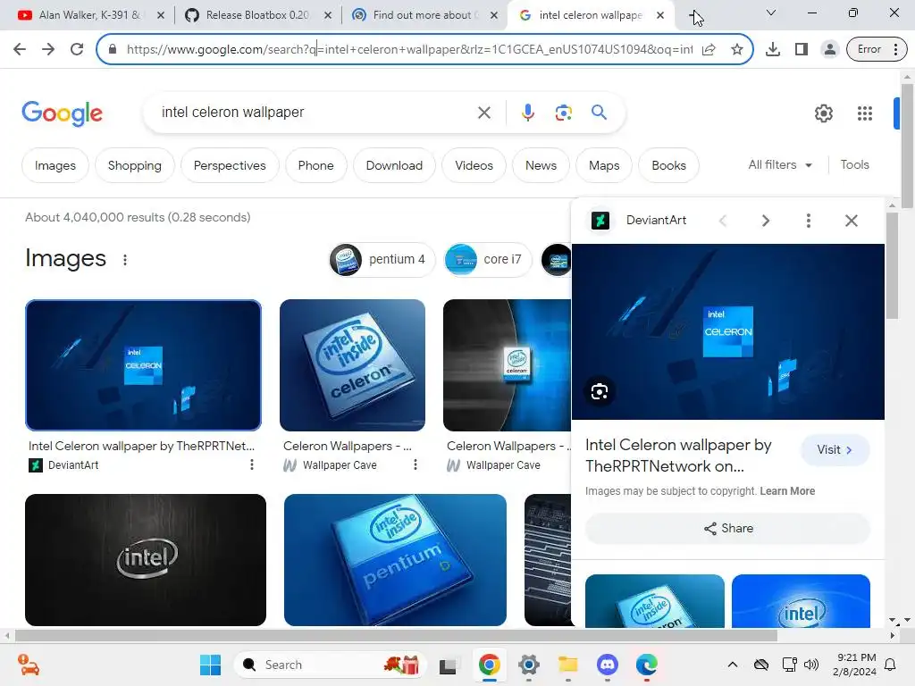Open volume control in system tray
The width and height of the screenshot is (915, 686).
click(811, 665)
